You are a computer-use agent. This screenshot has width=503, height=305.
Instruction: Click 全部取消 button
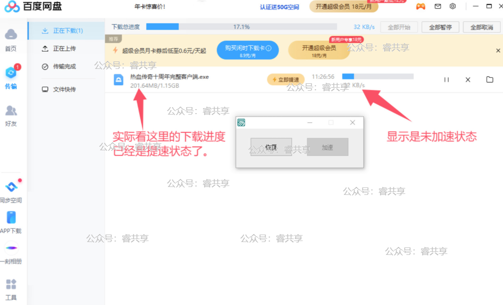[x=482, y=27]
